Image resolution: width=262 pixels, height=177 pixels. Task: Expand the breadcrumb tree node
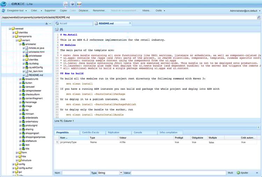(20, 79)
